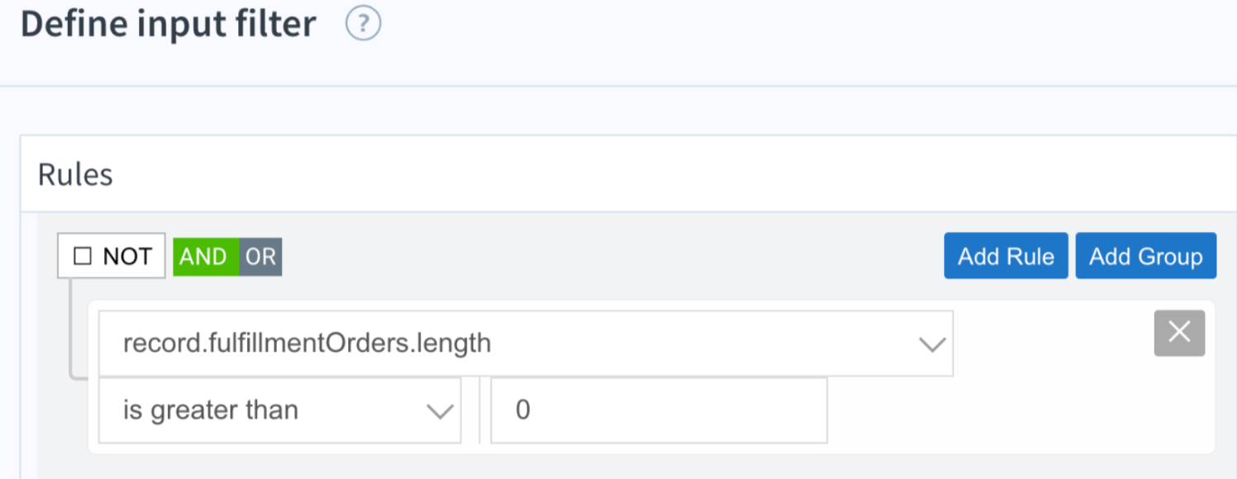The height and width of the screenshot is (479, 1237).
Task: Click the NOT label text
Action: tap(127, 257)
